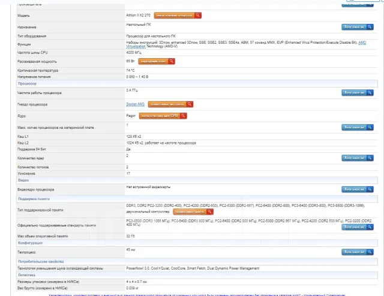Screen dimensions: 384x296
Task: Click the Количество потоков label
Action: tap(33, 167)
